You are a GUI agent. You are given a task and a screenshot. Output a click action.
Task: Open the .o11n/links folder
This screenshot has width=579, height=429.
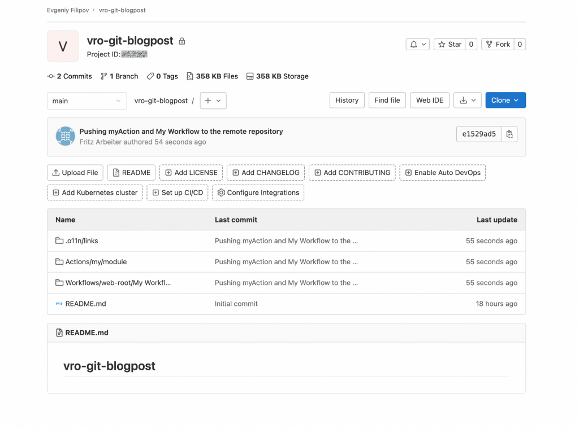81,241
